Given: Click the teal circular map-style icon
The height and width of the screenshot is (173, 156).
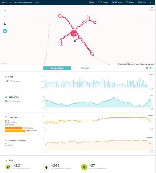Looking at the screenshot, I should tap(5, 31).
